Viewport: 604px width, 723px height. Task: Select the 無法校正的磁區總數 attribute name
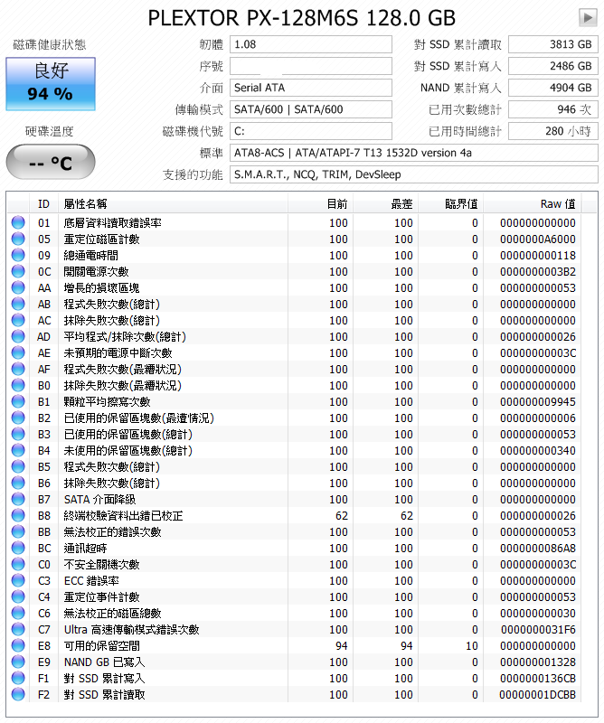pos(113,613)
